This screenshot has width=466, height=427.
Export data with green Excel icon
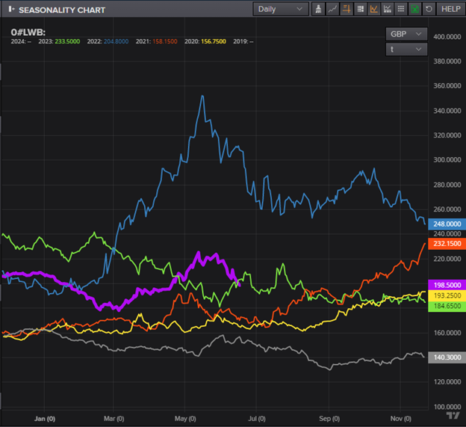click(x=414, y=9)
